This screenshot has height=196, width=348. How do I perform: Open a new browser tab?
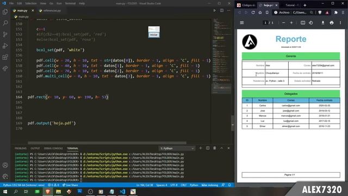(304, 5)
